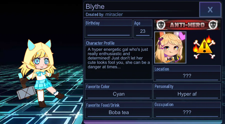Open Blythe's character portrait thumbnail
The image size is (225, 124).
pos(170,47)
